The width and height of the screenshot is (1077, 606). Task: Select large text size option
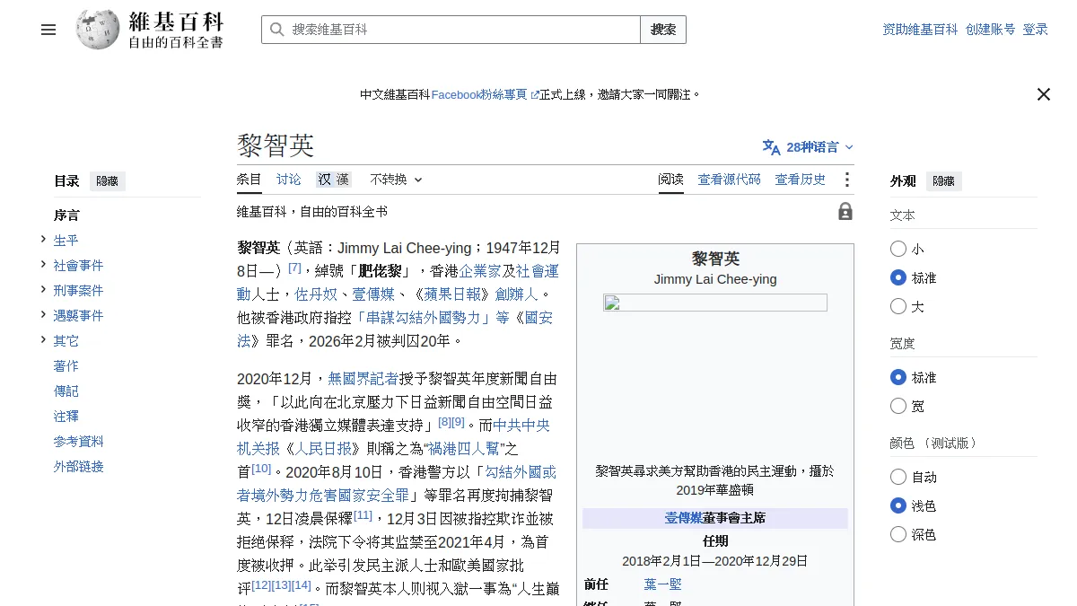[898, 306]
